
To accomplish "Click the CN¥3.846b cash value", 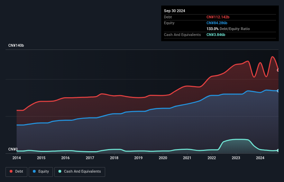I will tap(216, 35).
